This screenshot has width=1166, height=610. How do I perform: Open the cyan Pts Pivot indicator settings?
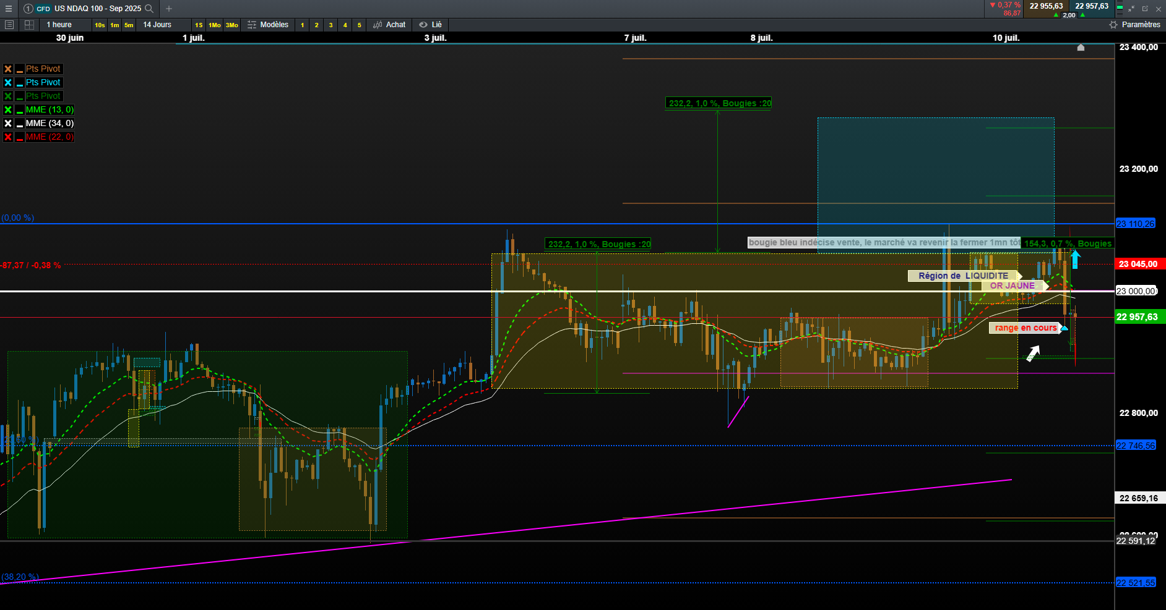click(x=43, y=83)
